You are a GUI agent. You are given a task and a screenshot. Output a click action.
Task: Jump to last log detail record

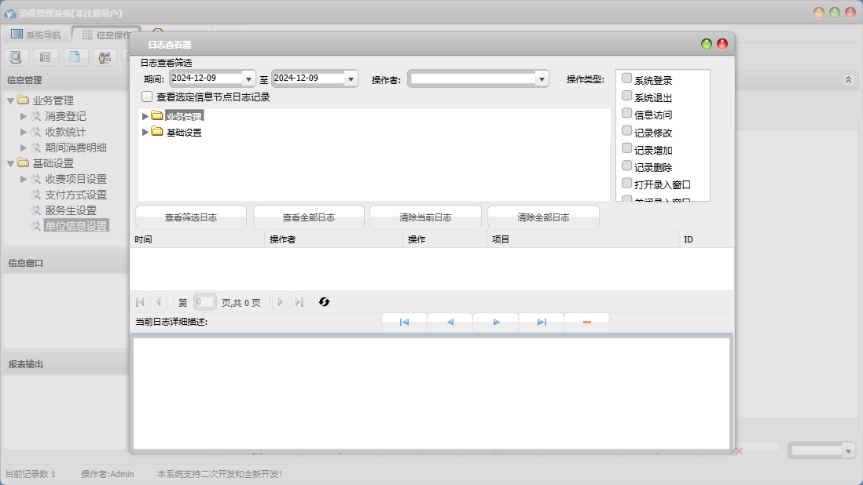tap(542, 322)
